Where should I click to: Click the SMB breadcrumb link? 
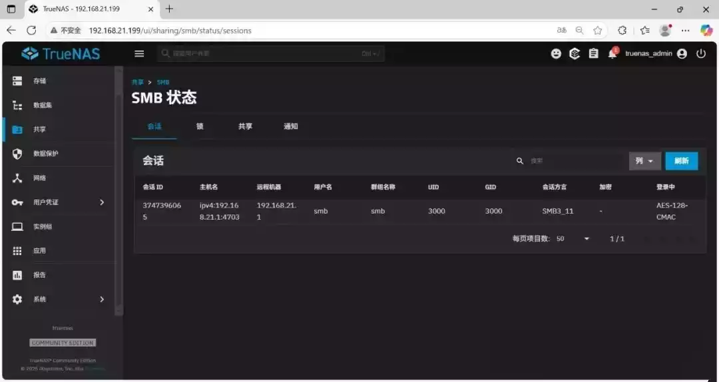point(163,83)
